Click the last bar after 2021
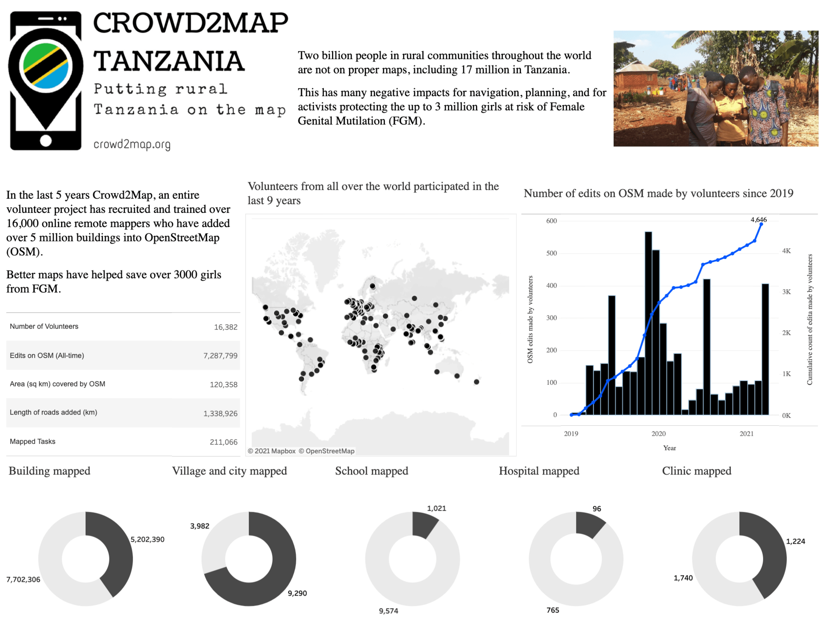The image size is (825, 641). click(x=765, y=349)
